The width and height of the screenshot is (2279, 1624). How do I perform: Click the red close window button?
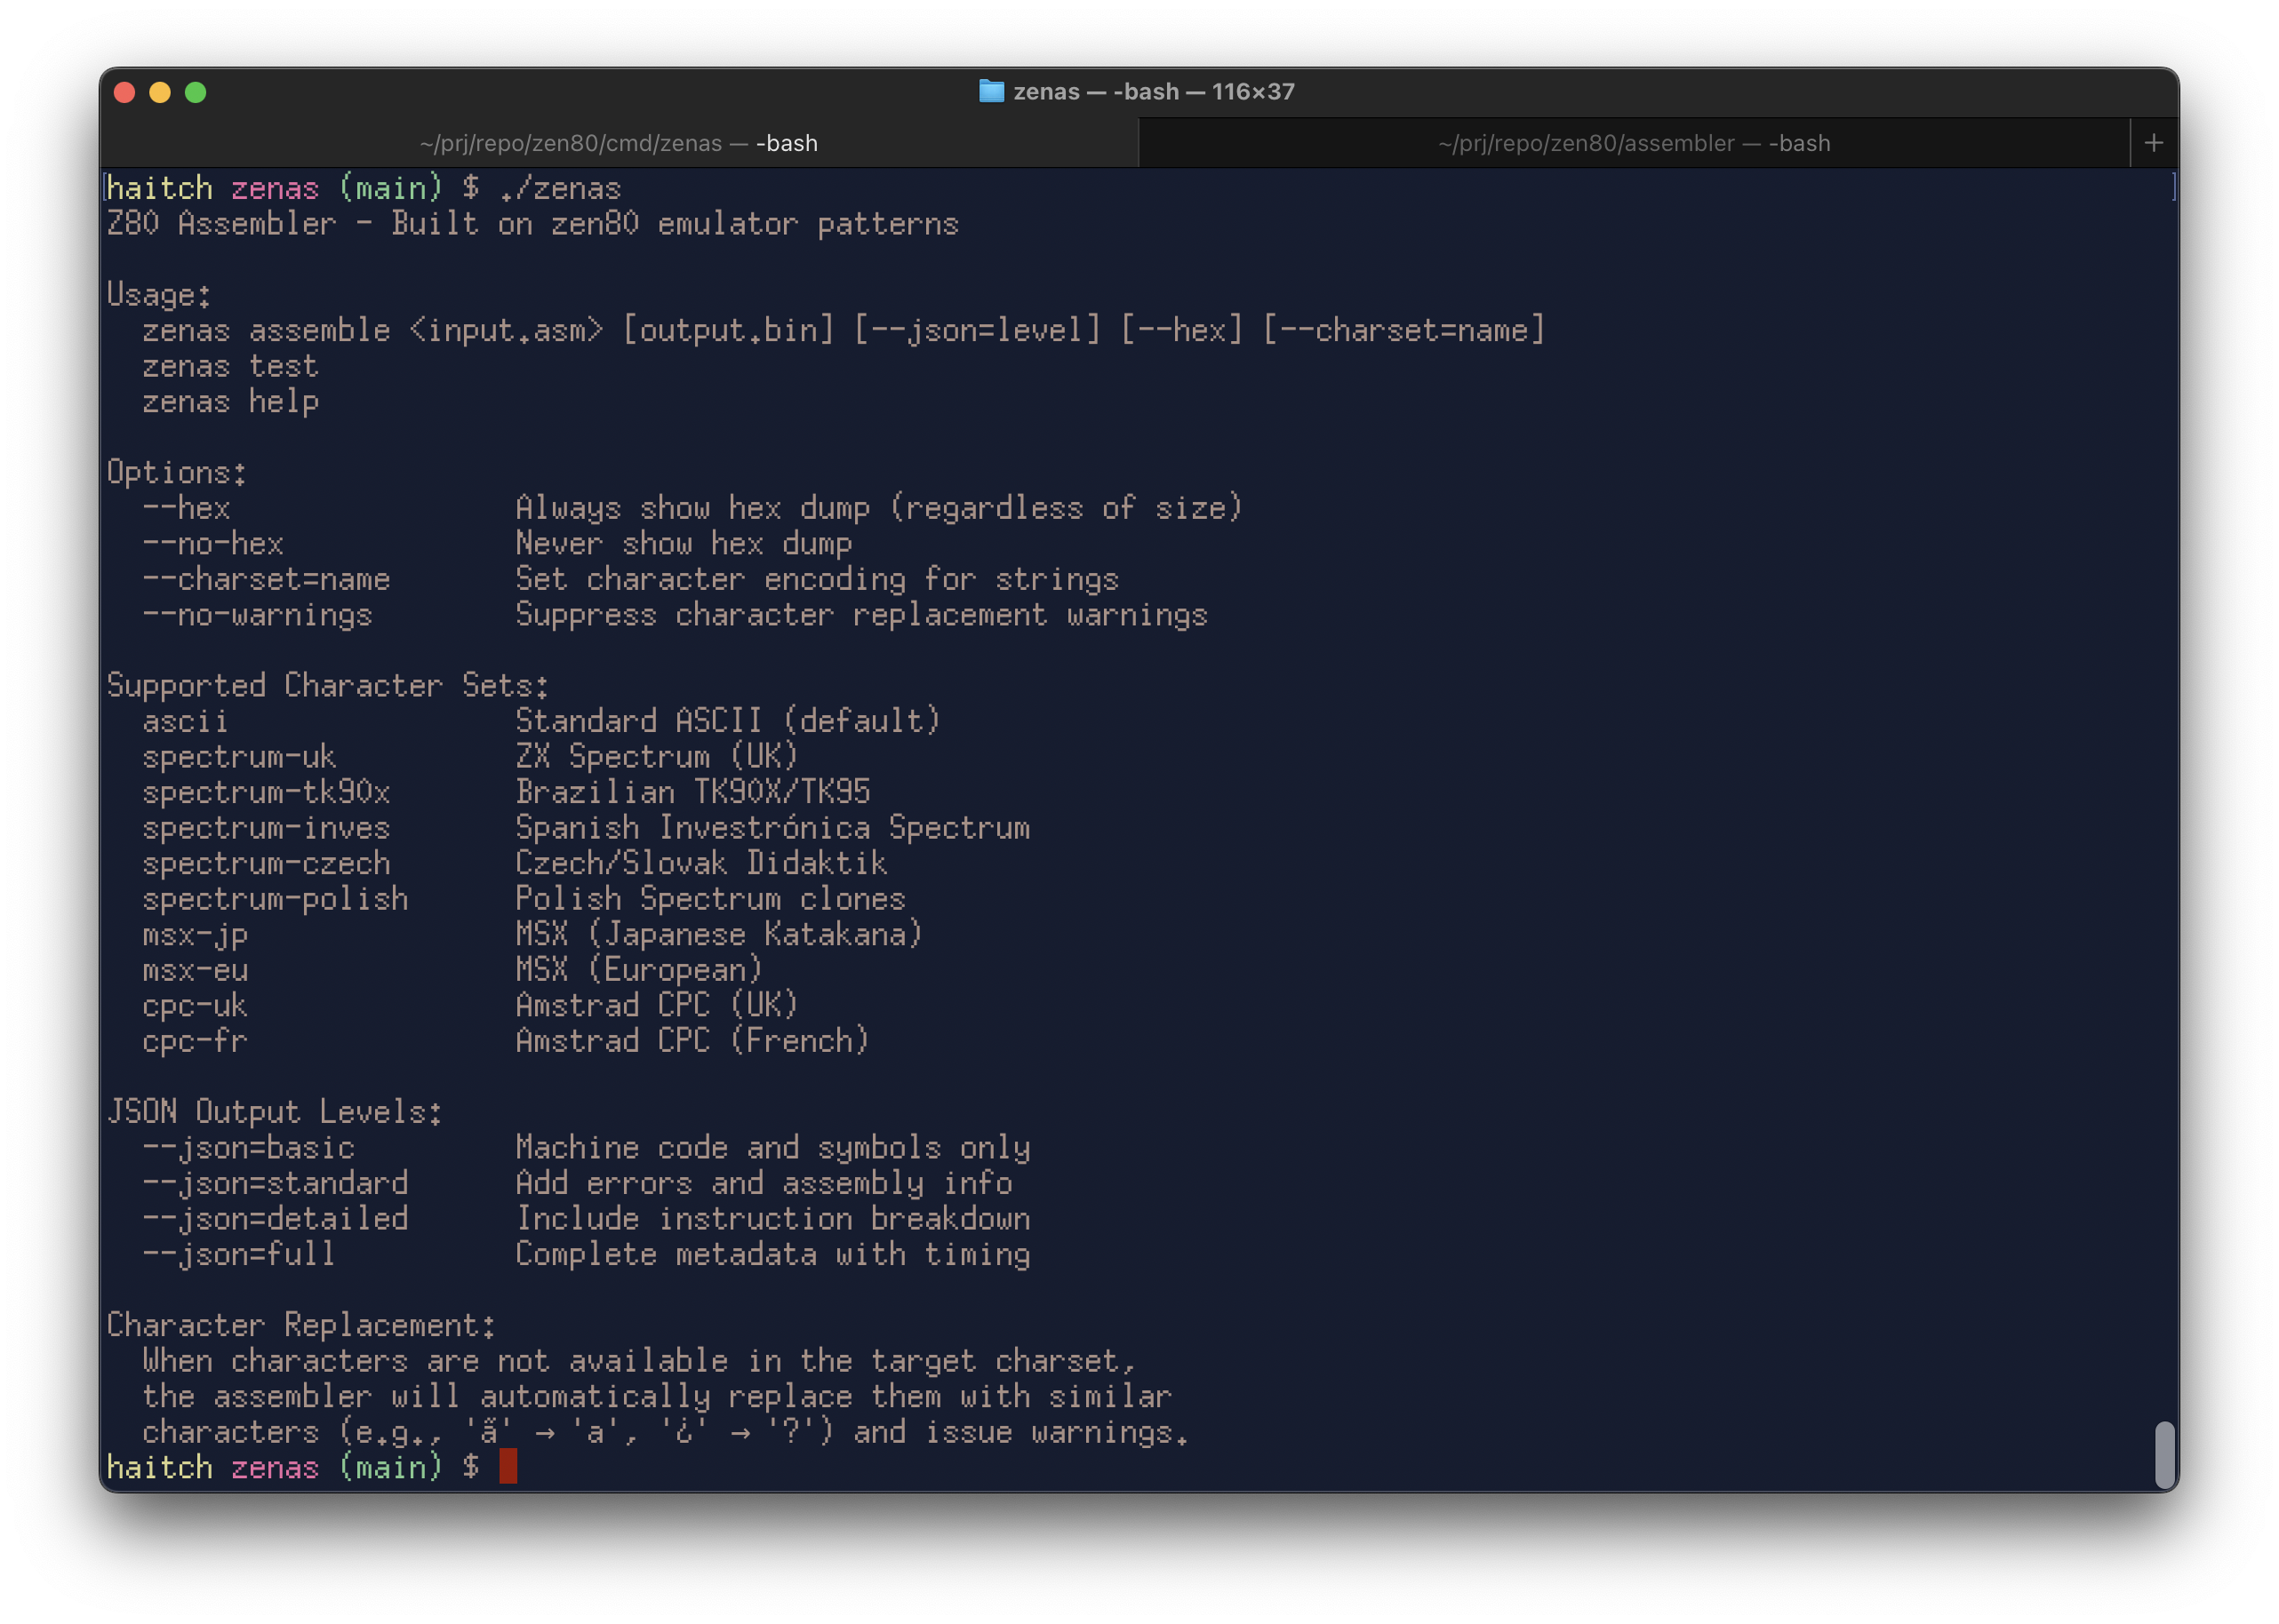125,93
